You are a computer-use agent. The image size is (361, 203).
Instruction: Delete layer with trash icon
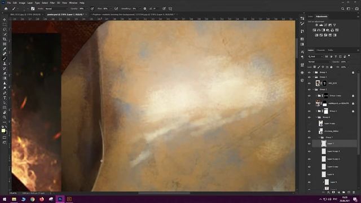point(354,192)
